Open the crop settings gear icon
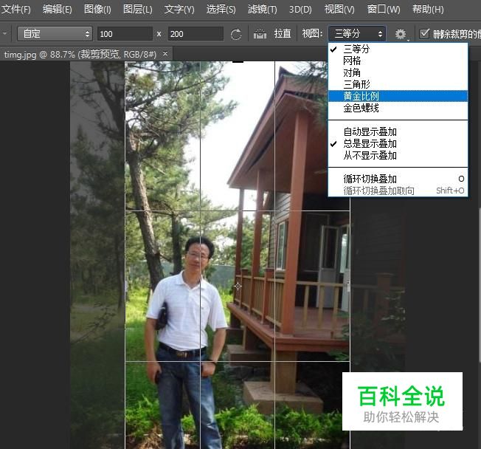Image resolution: width=481 pixels, height=449 pixels. click(401, 34)
